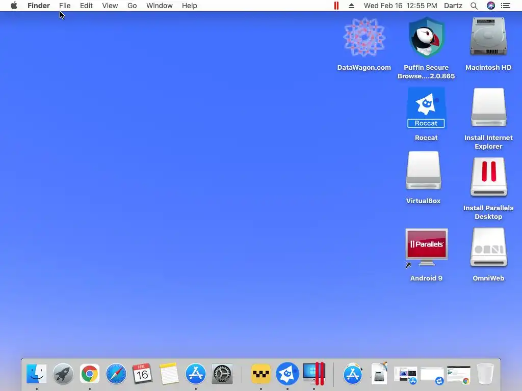Select the Install Internet Explorer disk

coord(488,107)
